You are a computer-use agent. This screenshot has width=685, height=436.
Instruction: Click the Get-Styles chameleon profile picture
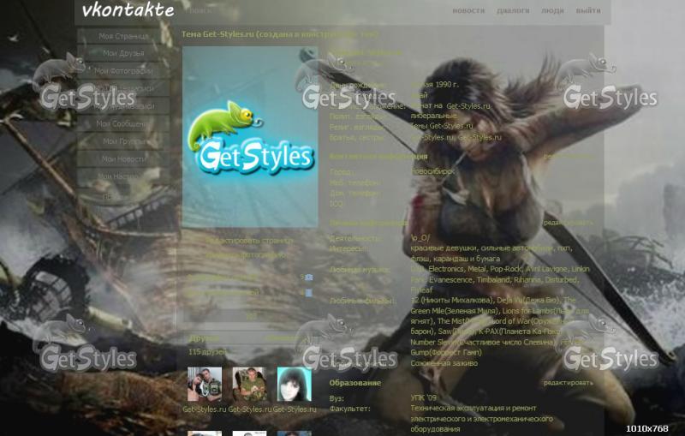tap(249, 137)
